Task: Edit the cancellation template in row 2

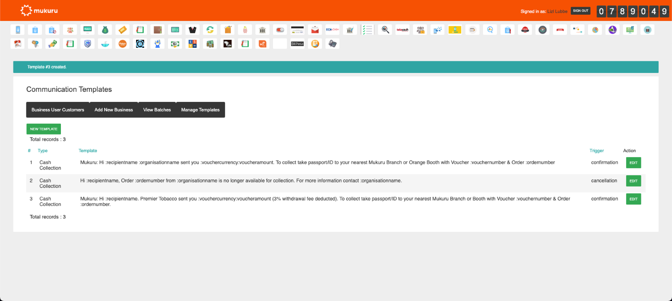Action: [x=633, y=181]
